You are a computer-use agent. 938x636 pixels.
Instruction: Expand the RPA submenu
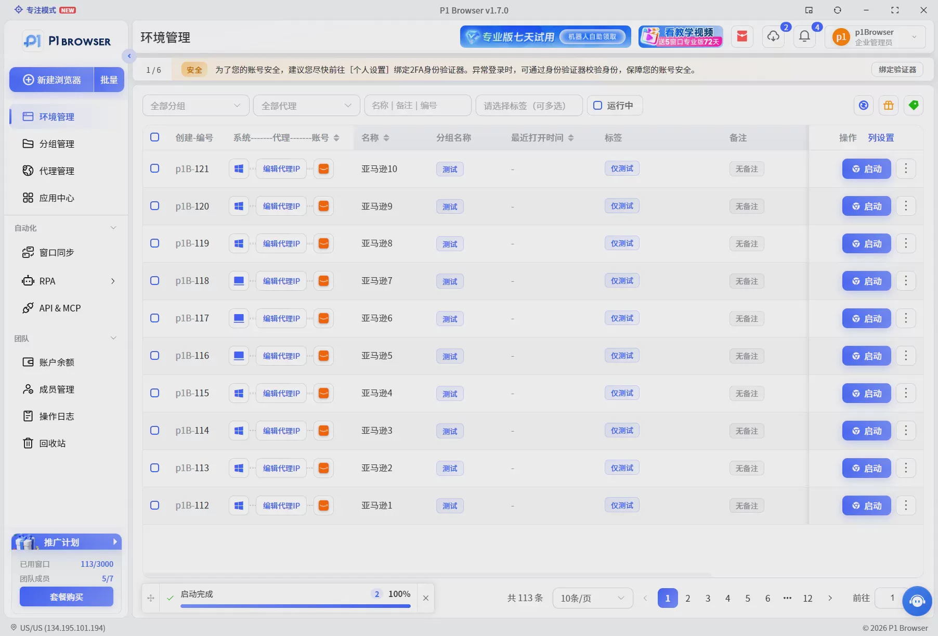(x=113, y=281)
